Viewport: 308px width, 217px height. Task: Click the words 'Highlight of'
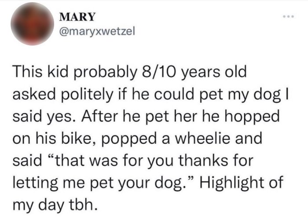click(242, 182)
